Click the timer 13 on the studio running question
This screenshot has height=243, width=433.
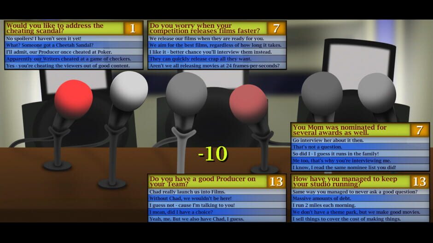coord(420,181)
